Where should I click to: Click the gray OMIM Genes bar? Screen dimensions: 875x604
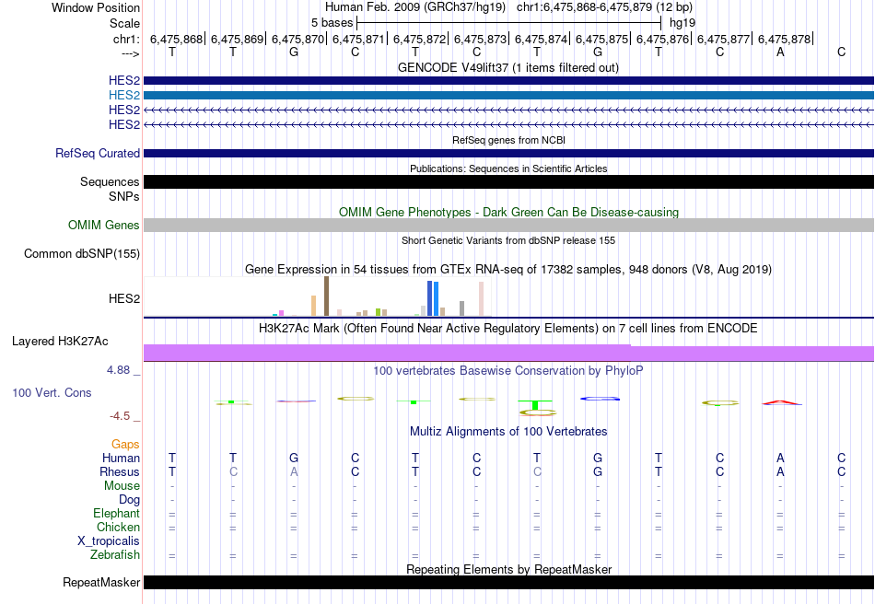click(x=509, y=225)
